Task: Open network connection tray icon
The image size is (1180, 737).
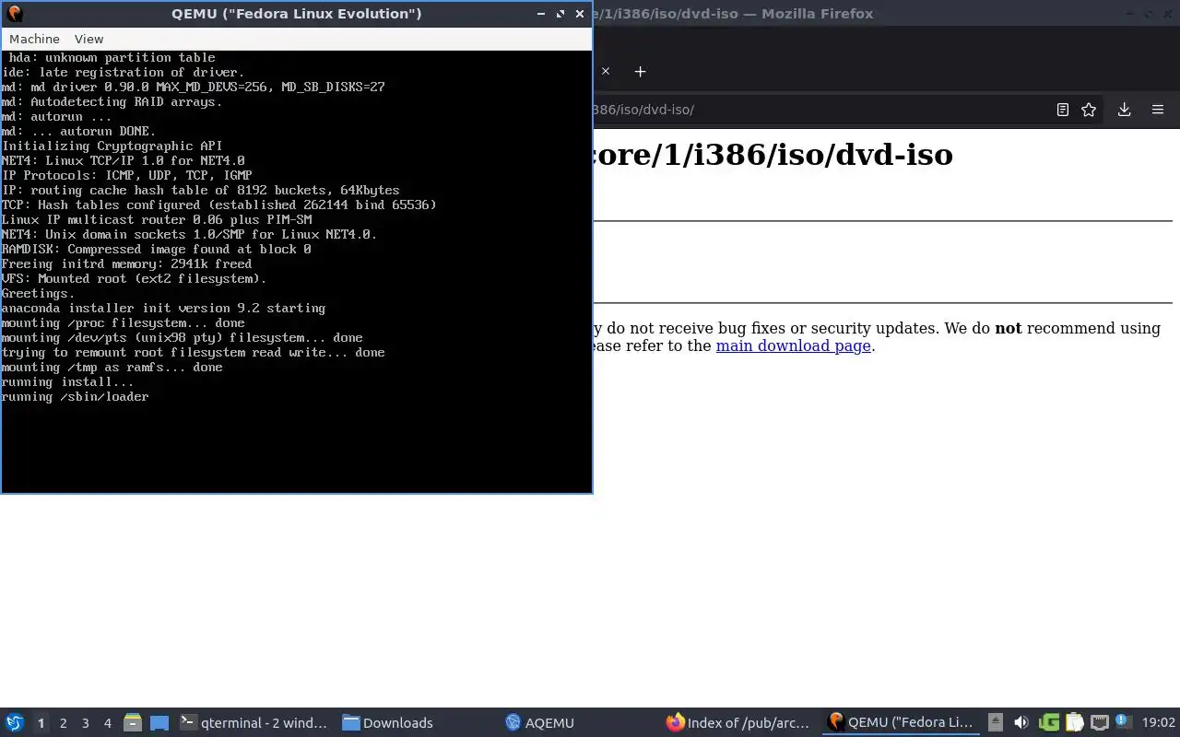Action: tap(1100, 723)
